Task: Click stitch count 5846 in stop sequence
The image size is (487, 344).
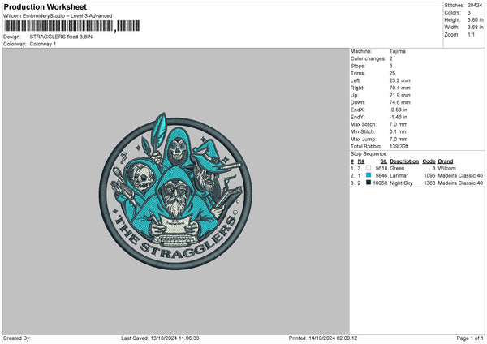Action: [381, 176]
